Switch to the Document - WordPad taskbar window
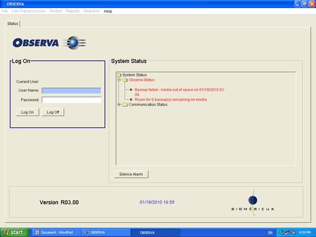 click(56, 233)
